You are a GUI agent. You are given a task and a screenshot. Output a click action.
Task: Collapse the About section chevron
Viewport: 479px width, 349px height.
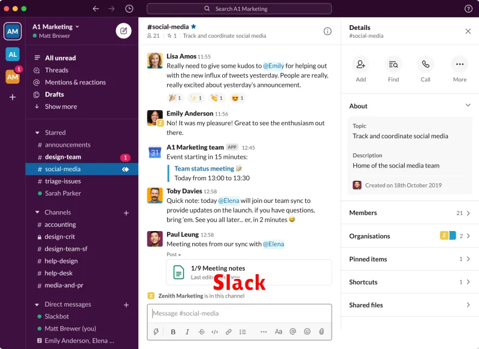(x=468, y=105)
